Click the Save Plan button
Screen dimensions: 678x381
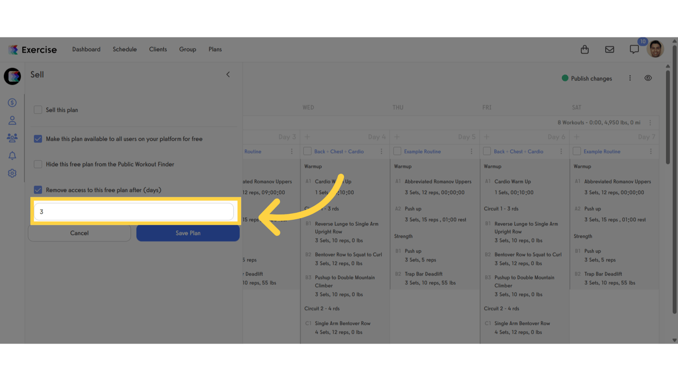[x=188, y=233]
